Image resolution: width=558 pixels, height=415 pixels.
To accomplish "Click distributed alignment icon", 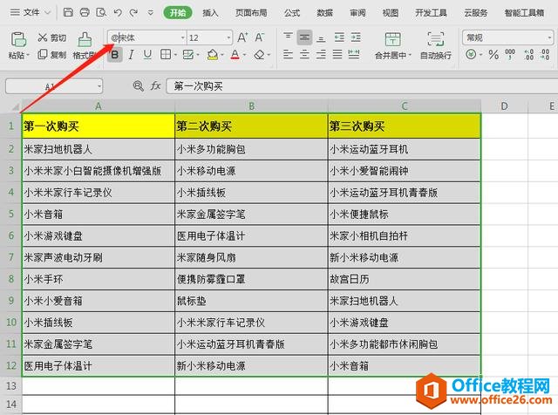I will (x=354, y=54).
